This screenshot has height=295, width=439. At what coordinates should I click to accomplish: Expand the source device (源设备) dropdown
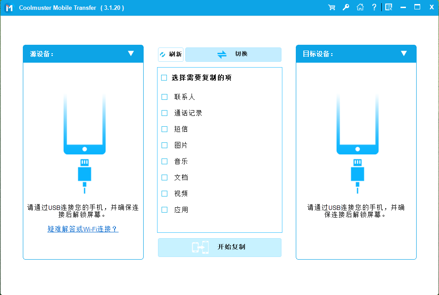point(131,53)
